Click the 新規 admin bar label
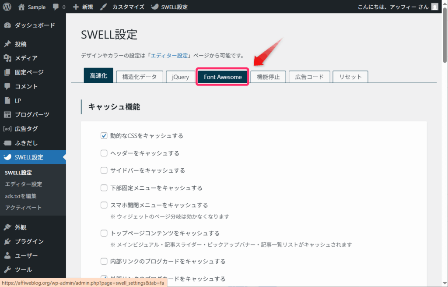Screen dimensions: 448x287 click(x=87, y=7)
